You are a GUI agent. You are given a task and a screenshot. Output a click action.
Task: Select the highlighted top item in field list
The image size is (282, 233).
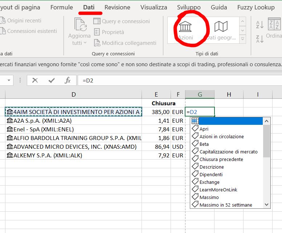226,121
